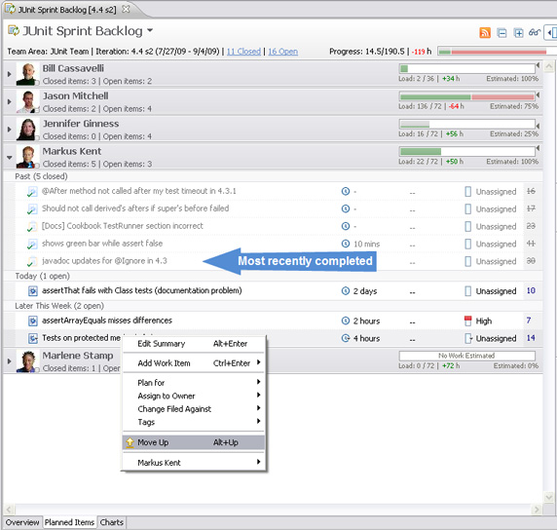Click the vertical scrollbar up arrow
This screenshot has width=557, height=530.
(x=549, y=66)
